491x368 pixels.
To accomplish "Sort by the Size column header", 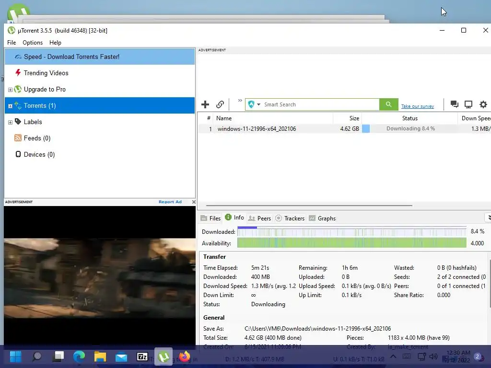I will (x=348, y=118).
